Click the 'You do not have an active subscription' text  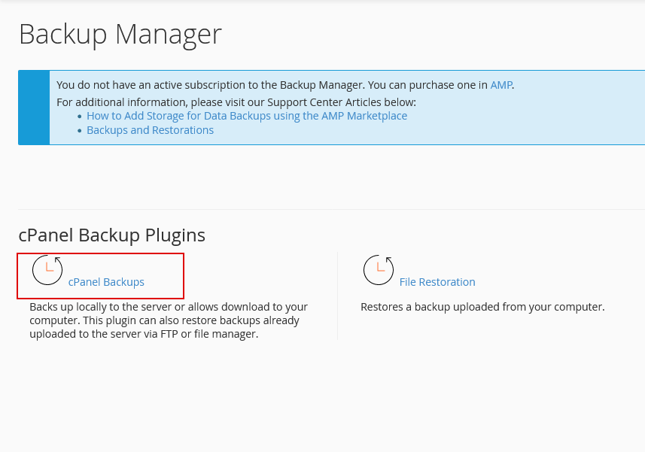271,85
